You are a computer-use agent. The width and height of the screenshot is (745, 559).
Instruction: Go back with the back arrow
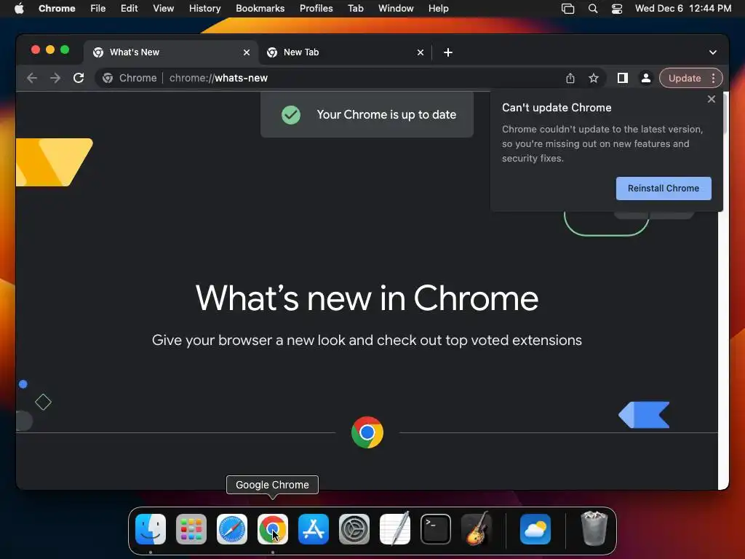coord(32,78)
